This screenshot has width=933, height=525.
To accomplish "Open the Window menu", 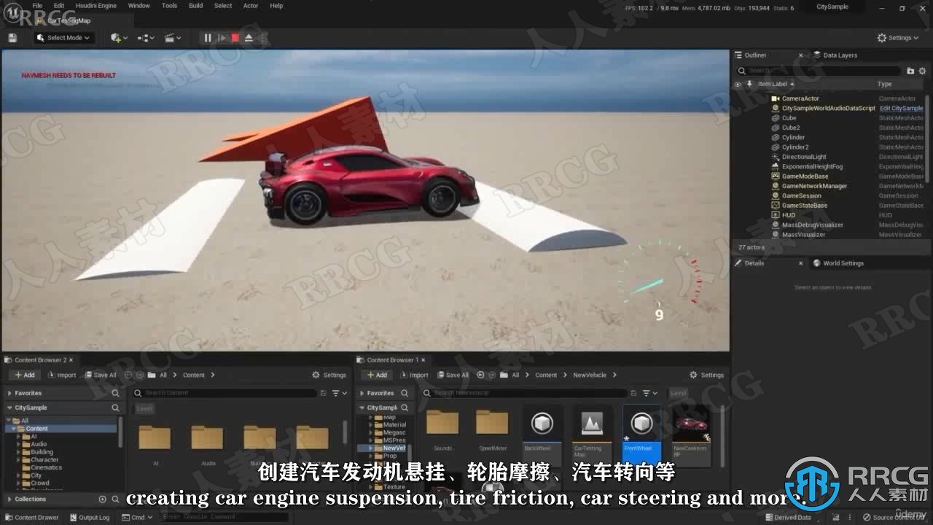I will click(138, 6).
